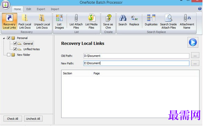The width and height of the screenshot is (207, 126).
Task: Click the blue help question mark icon
Action: [x=200, y=9]
